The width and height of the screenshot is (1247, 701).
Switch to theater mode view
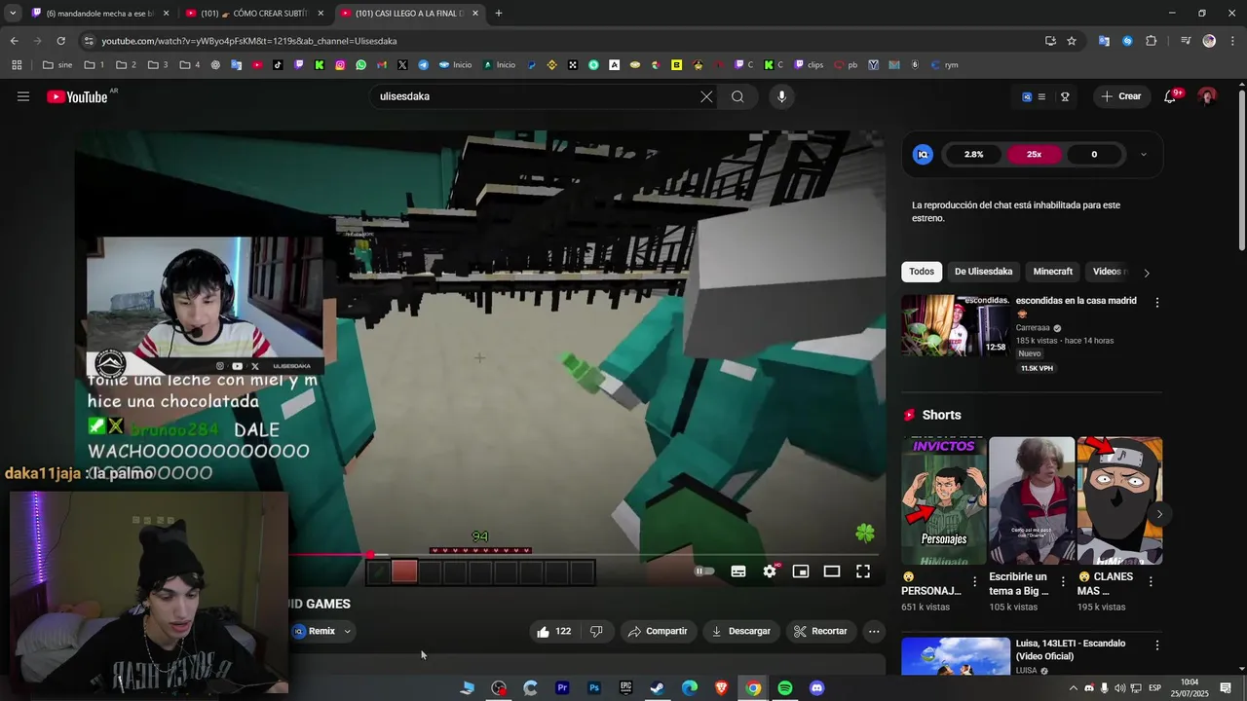pos(832,572)
